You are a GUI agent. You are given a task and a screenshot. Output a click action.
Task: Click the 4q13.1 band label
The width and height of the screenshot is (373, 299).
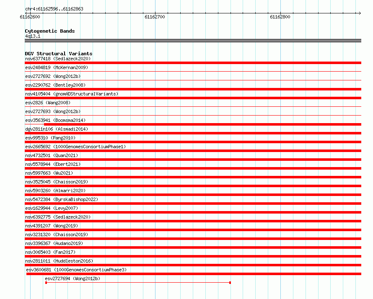[x=33, y=36]
